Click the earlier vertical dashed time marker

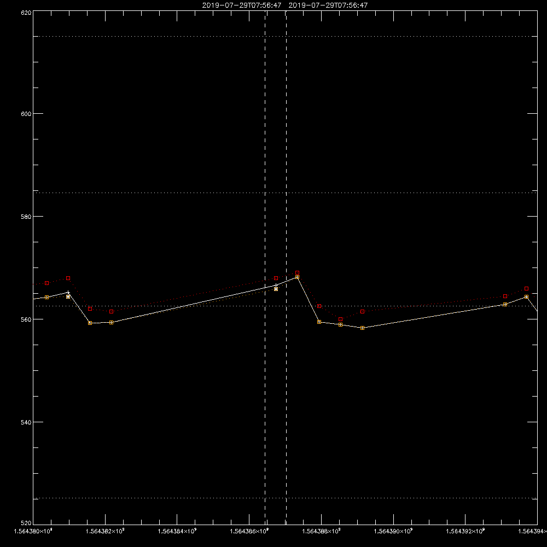click(265, 267)
